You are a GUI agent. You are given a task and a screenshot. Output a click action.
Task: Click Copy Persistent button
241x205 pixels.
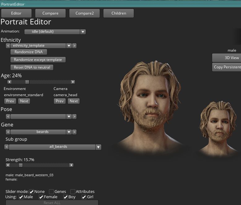(227, 67)
